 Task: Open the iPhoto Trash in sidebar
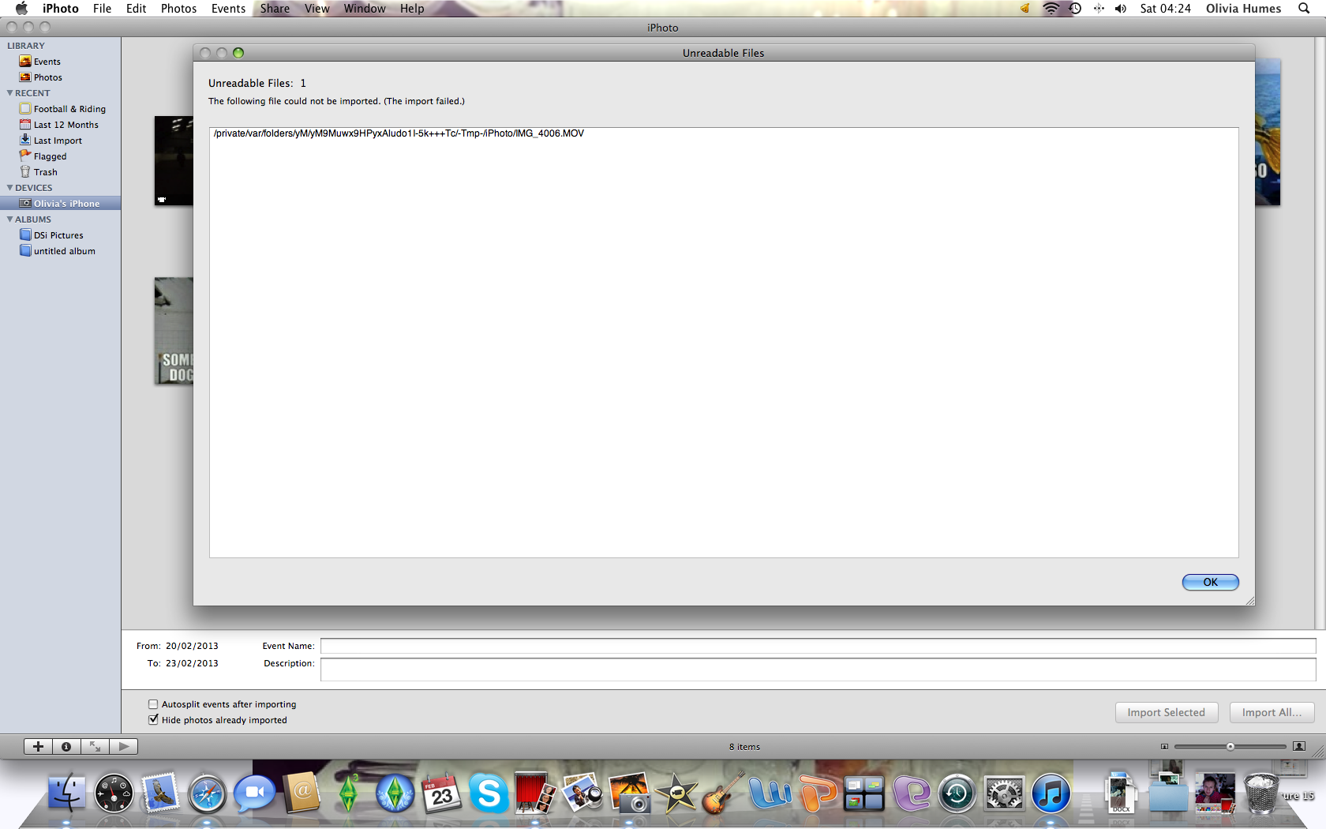45,172
